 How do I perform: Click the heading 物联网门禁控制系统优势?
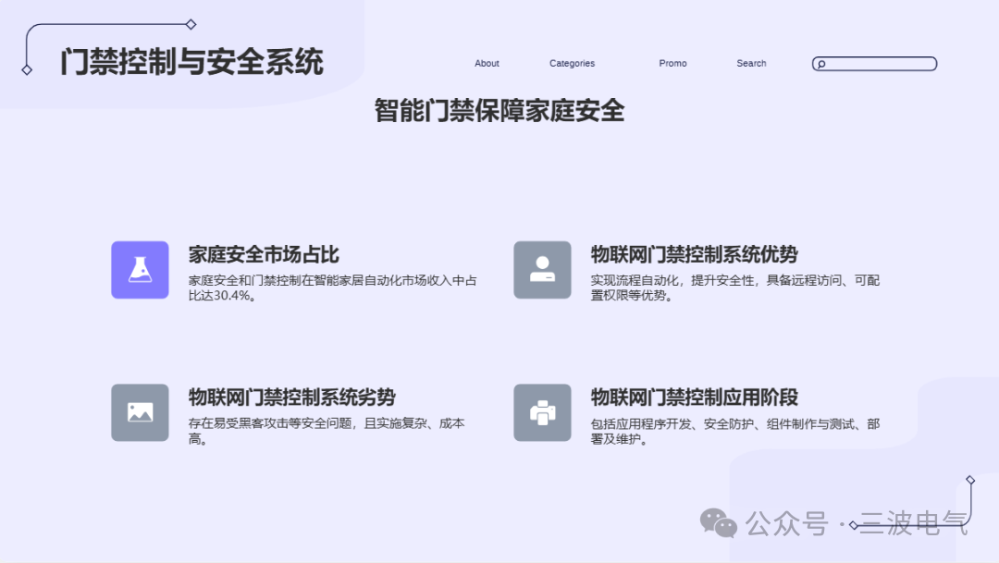694,254
